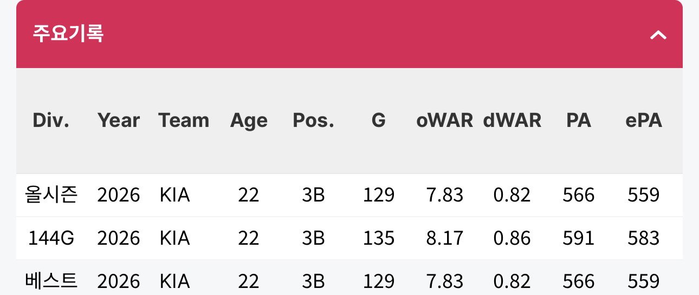Sort by the dWAR column header
Viewport: 699px width, 295px height.
click(512, 120)
